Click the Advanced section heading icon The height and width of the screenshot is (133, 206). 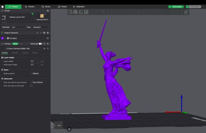tap(2, 79)
